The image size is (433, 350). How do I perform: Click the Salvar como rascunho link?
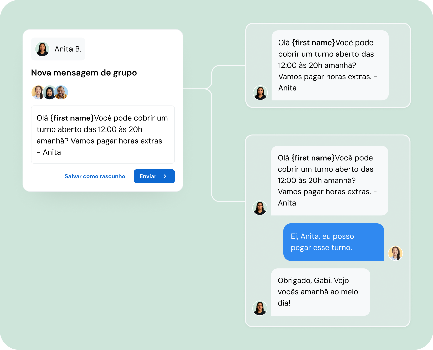(95, 176)
